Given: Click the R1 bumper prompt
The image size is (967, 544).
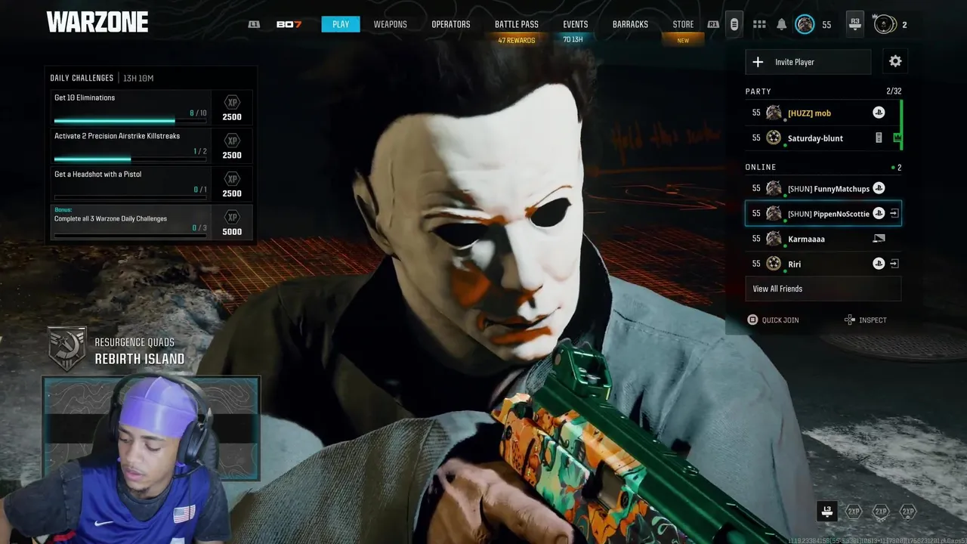Looking at the screenshot, I should tap(712, 24).
